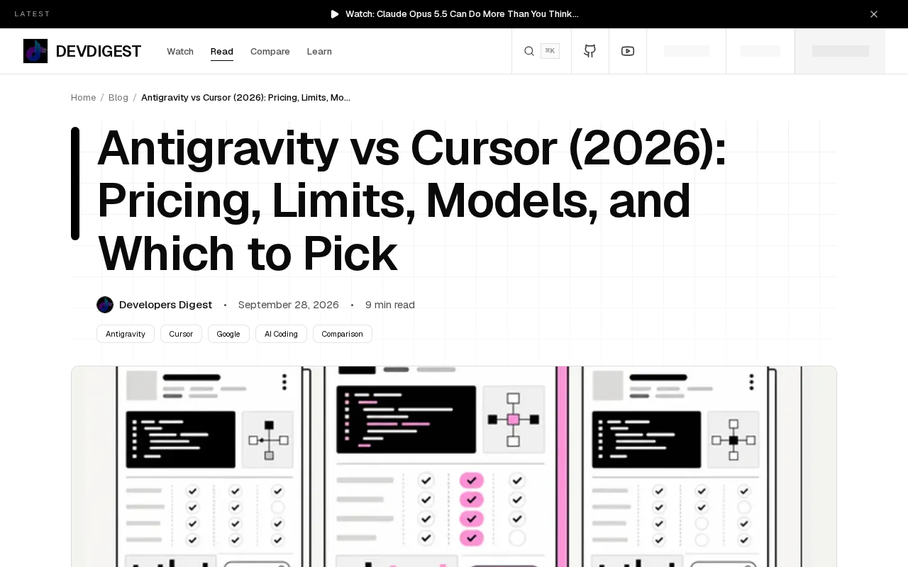Click the DEVDIGEST site name
Screen dimensions: 908x567
click(x=99, y=51)
